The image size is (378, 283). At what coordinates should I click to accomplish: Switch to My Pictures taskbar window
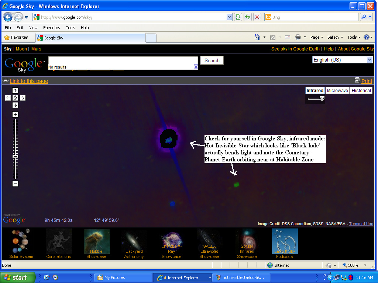click(123, 277)
